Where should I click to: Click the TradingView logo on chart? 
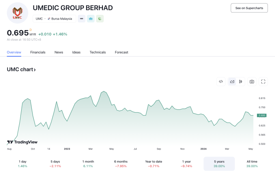(x=22, y=142)
